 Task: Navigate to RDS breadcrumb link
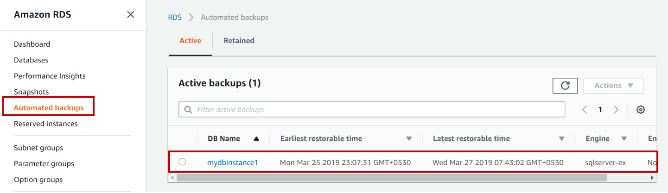[174, 18]
